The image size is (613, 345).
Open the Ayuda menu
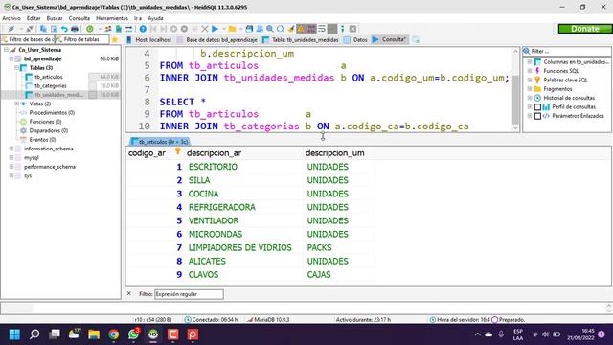pyautogui.click(x=155, y=18)
